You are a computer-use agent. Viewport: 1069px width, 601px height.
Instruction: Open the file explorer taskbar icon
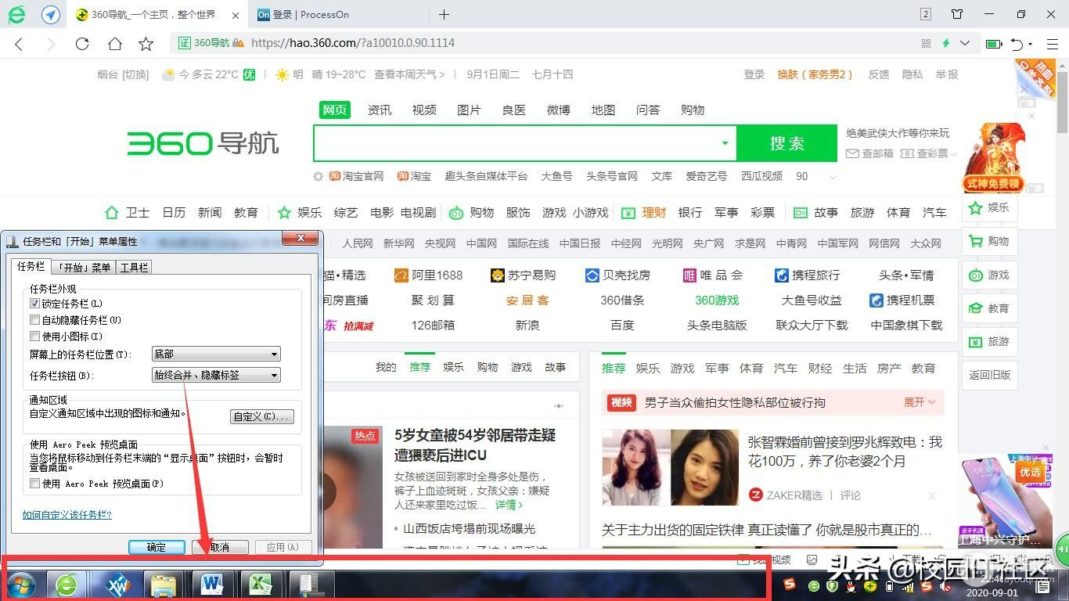coord(163,585)
